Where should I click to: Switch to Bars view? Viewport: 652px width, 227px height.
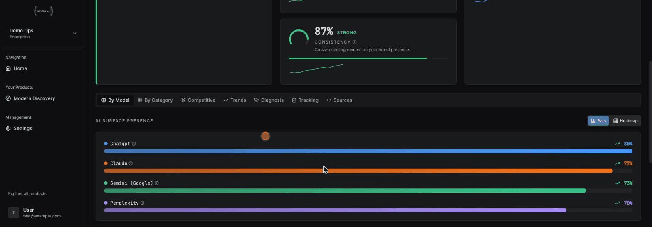(x=598, y=121)
